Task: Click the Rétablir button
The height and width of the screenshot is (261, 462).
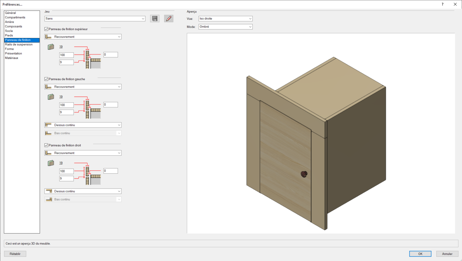Action: click(x=15, y=254)
